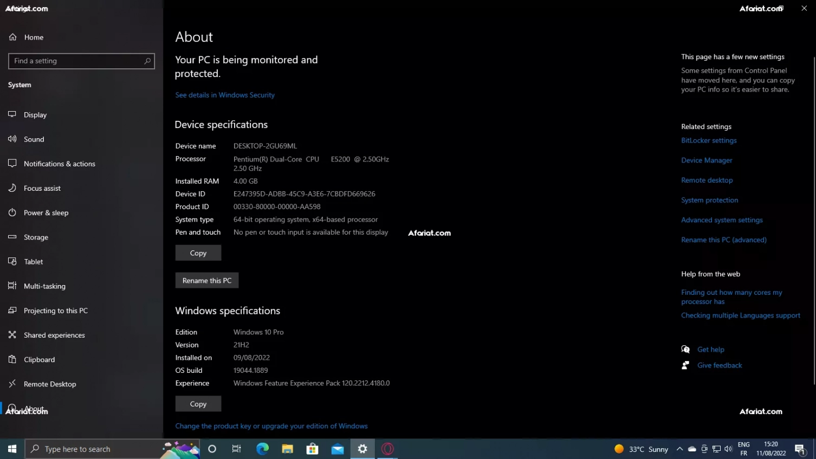
Task: Open Cortana from the taskbar
Action: [x=212, y=449]
